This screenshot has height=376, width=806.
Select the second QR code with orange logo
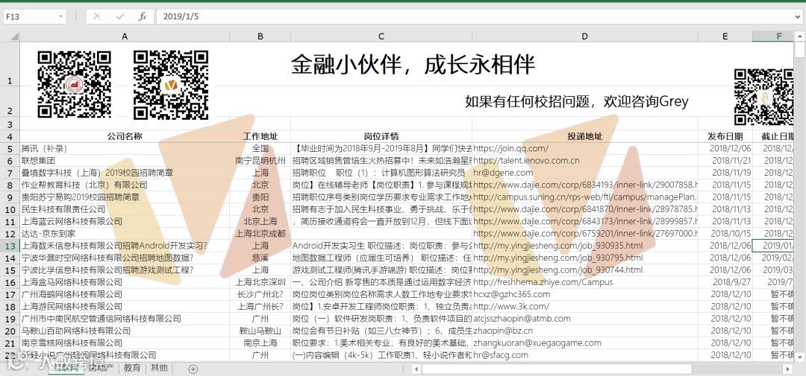click(171, 85)
